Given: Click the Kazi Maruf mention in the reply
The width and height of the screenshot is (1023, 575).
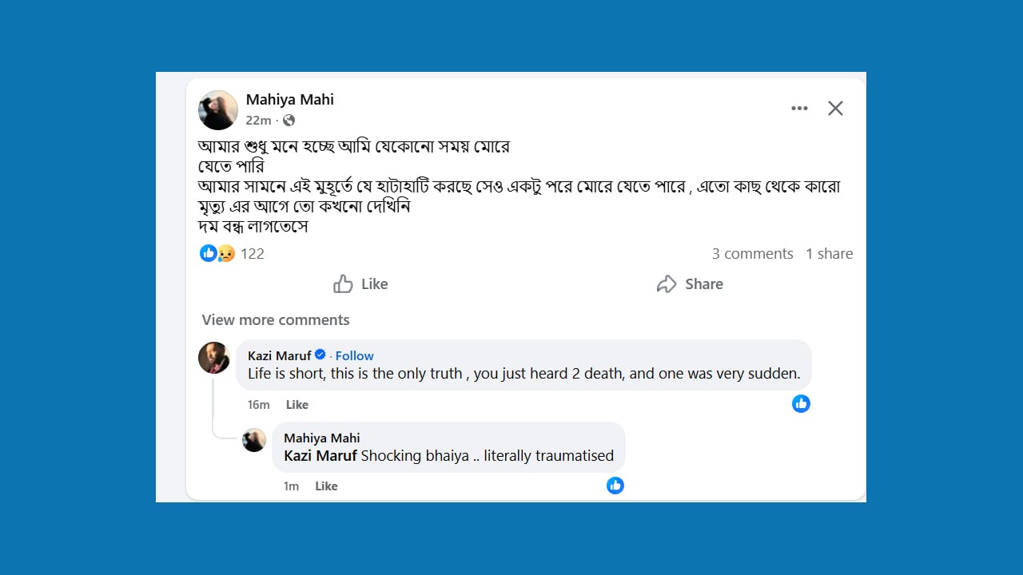Looking at the screenshot, I should click(x=320, y=456).
